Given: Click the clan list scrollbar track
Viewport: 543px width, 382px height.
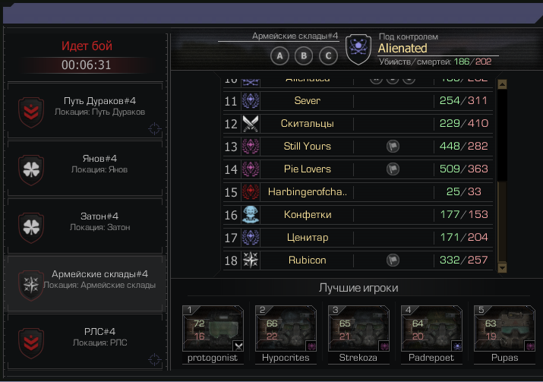Looking at the screenshot, I should tap(502, 222).
